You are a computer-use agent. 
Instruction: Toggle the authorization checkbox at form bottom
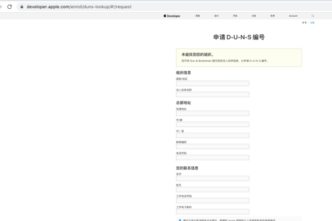[180, 220]
